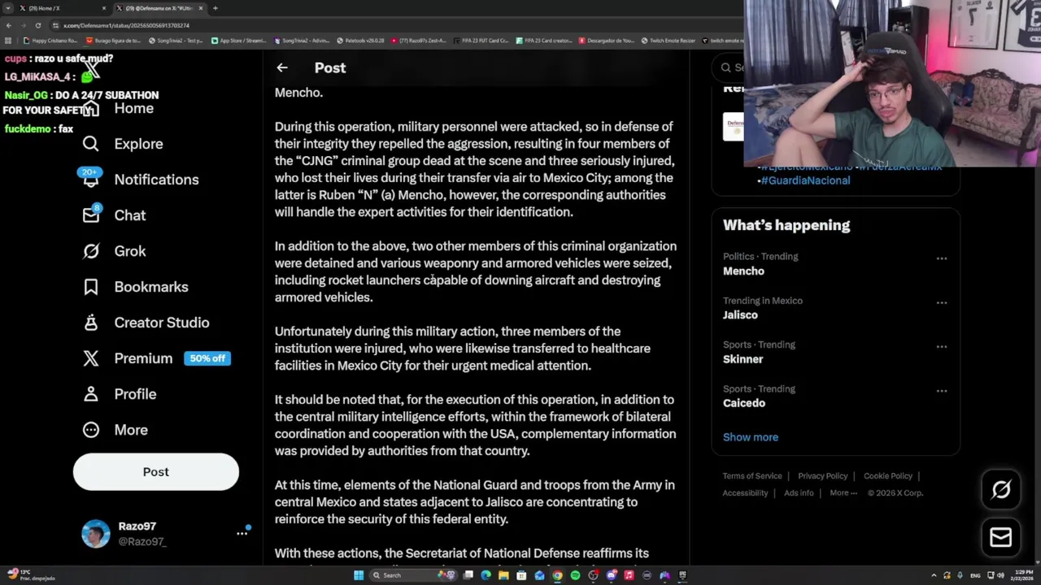
Task: Click the Razo97 account name
Action: tap(137, 526)
